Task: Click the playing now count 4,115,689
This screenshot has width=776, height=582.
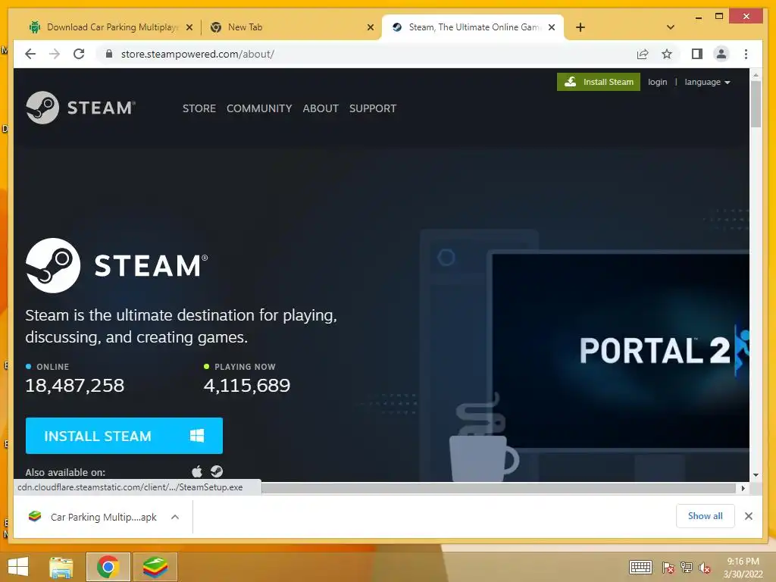Action: point(247,386)
